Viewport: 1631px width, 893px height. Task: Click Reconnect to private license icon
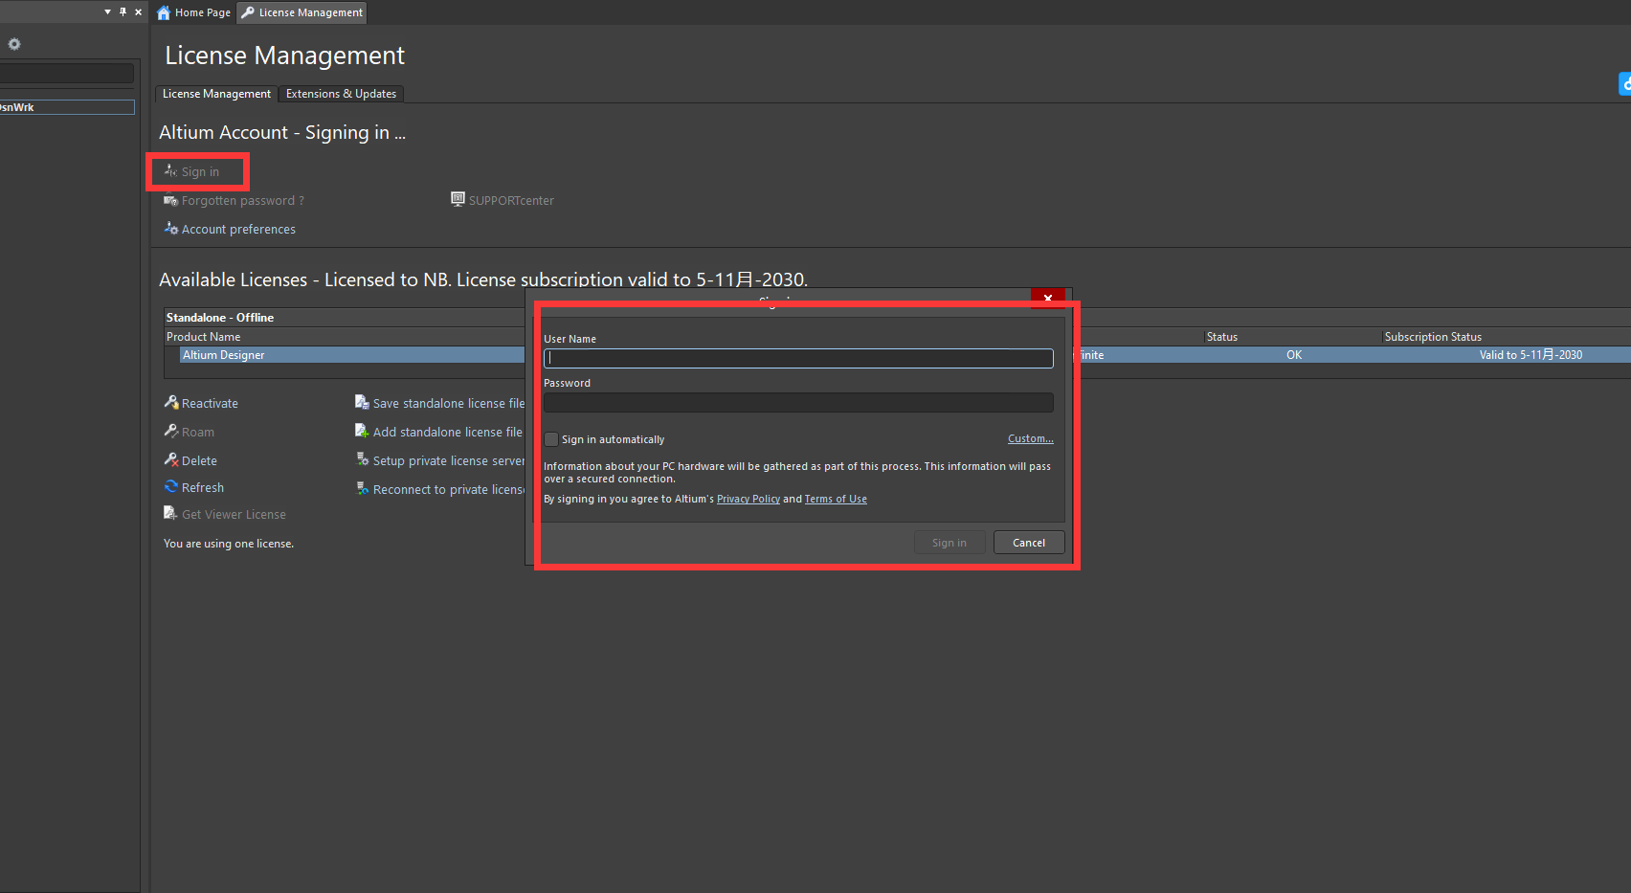point(363,488)
